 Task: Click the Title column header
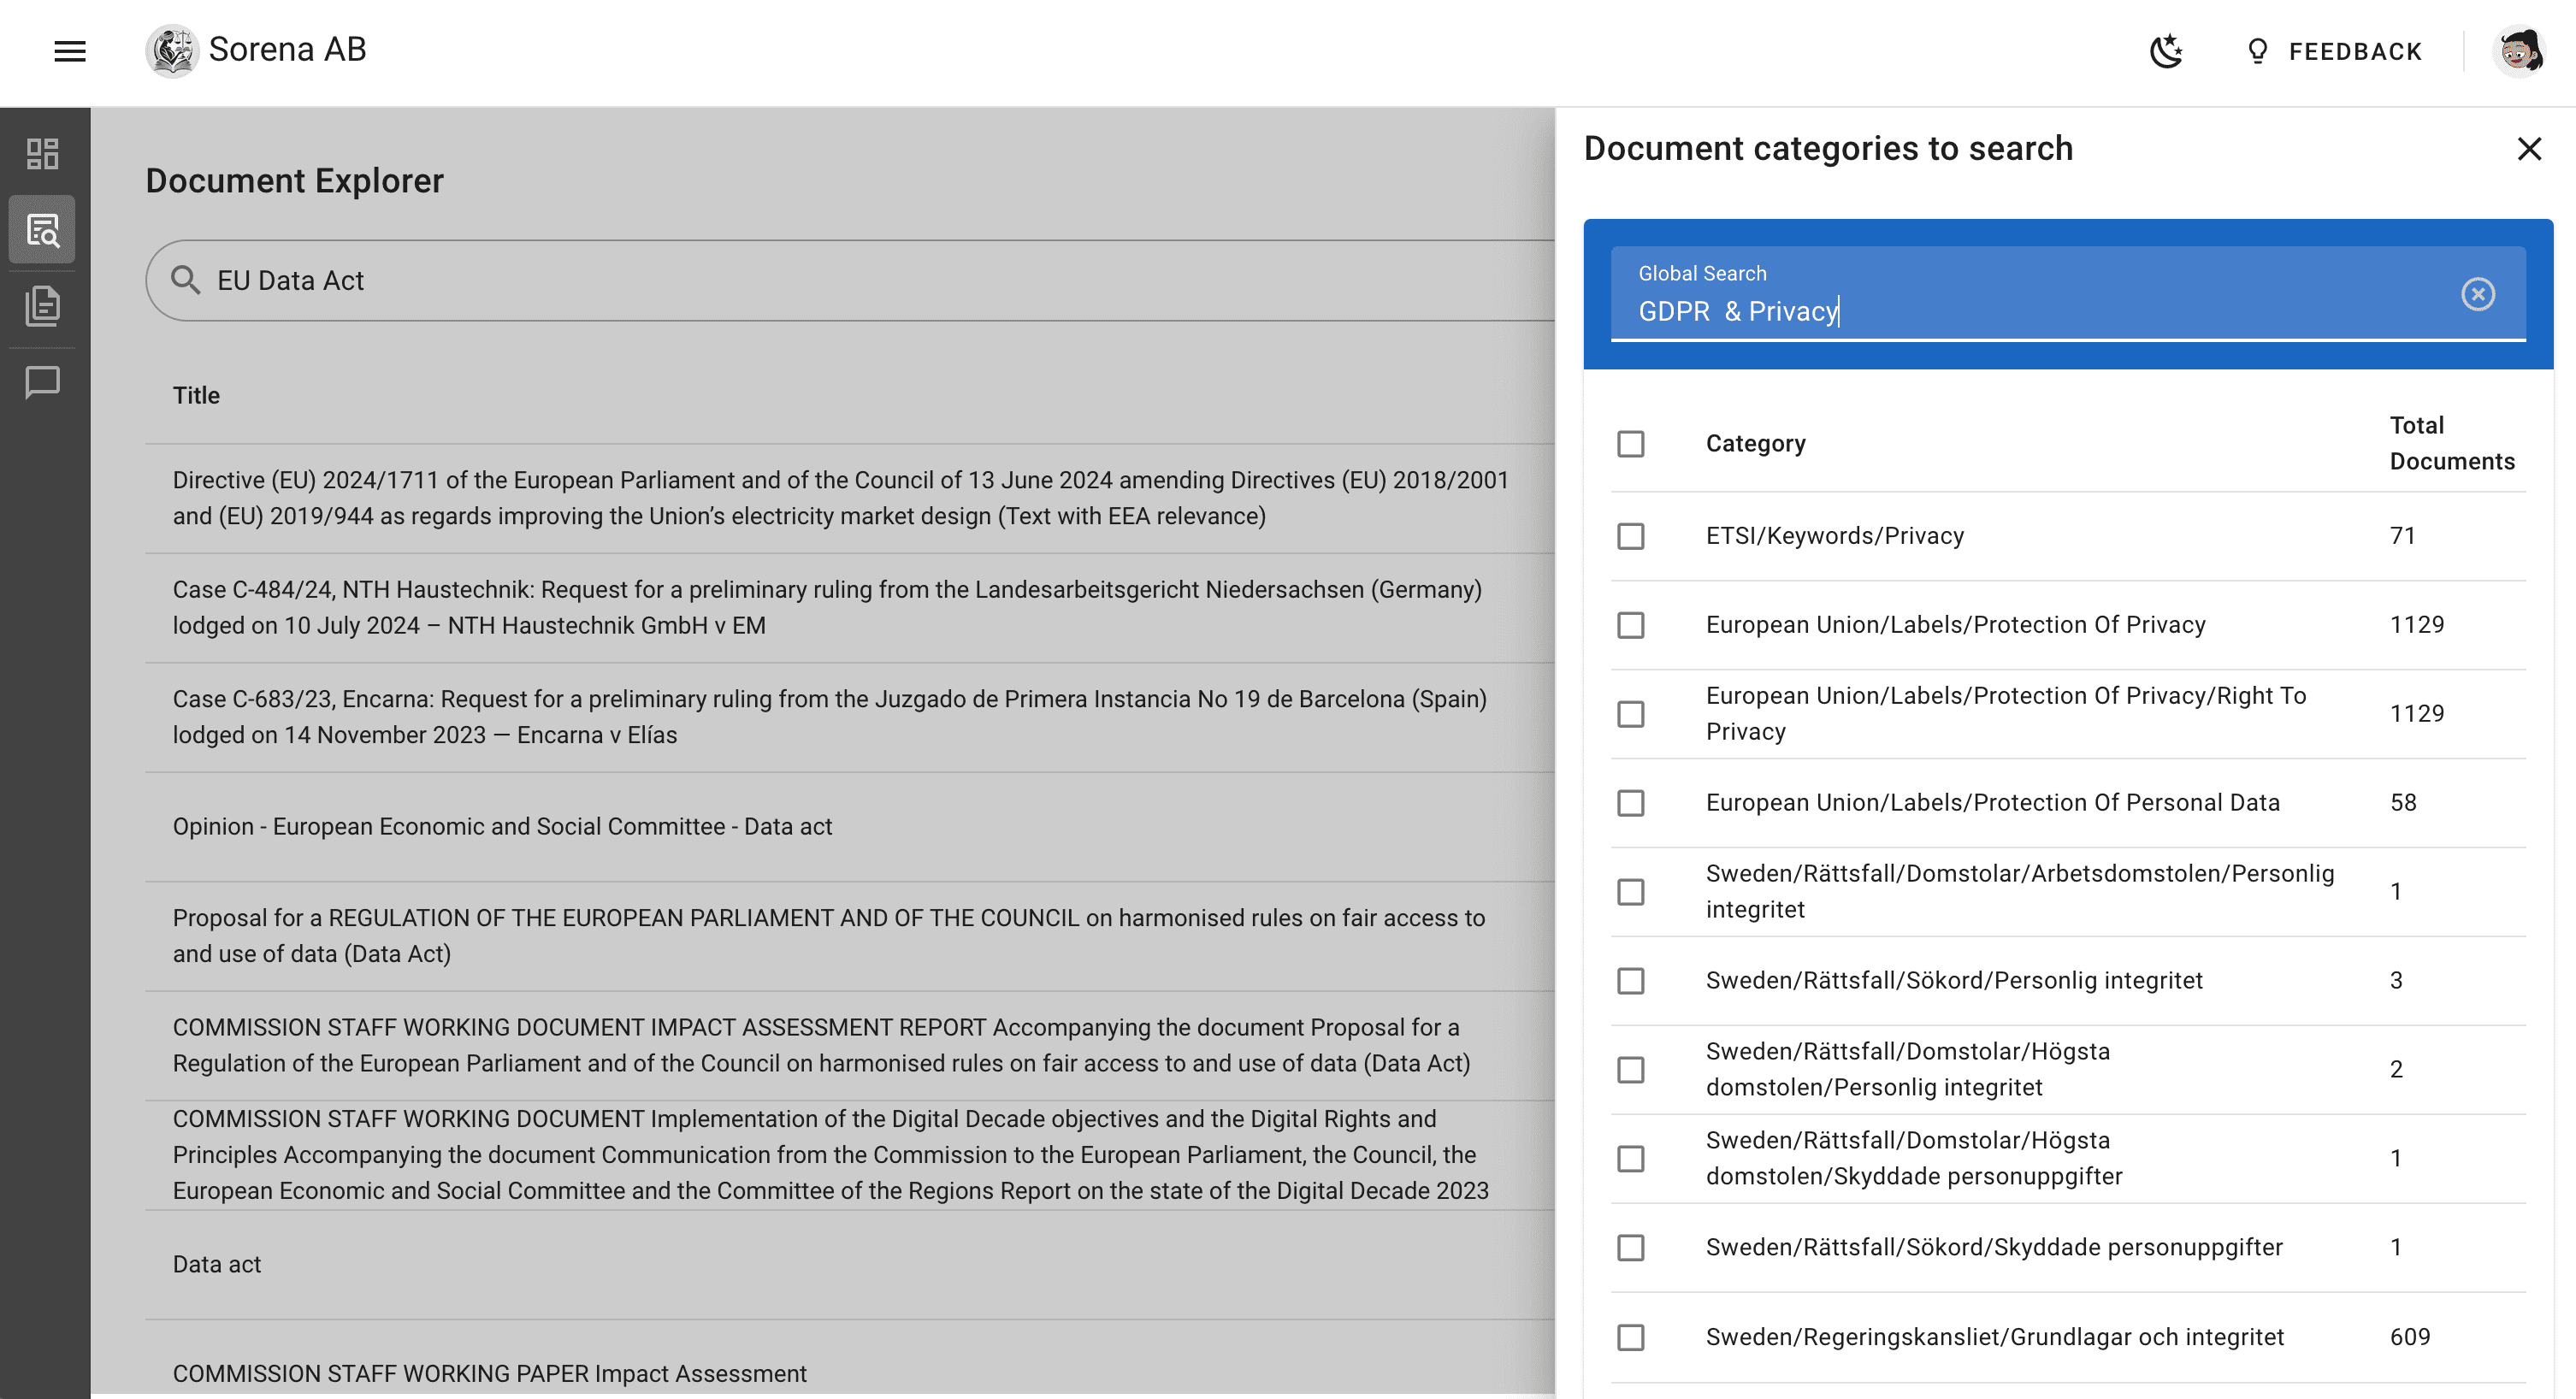[196, 395]
